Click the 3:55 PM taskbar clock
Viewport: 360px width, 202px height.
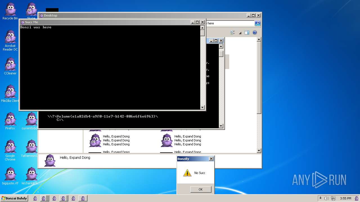click(x=345, y=198)
